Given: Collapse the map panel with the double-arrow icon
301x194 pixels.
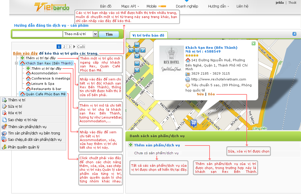Looking at the screenshot, I should [x=295, y=34].
